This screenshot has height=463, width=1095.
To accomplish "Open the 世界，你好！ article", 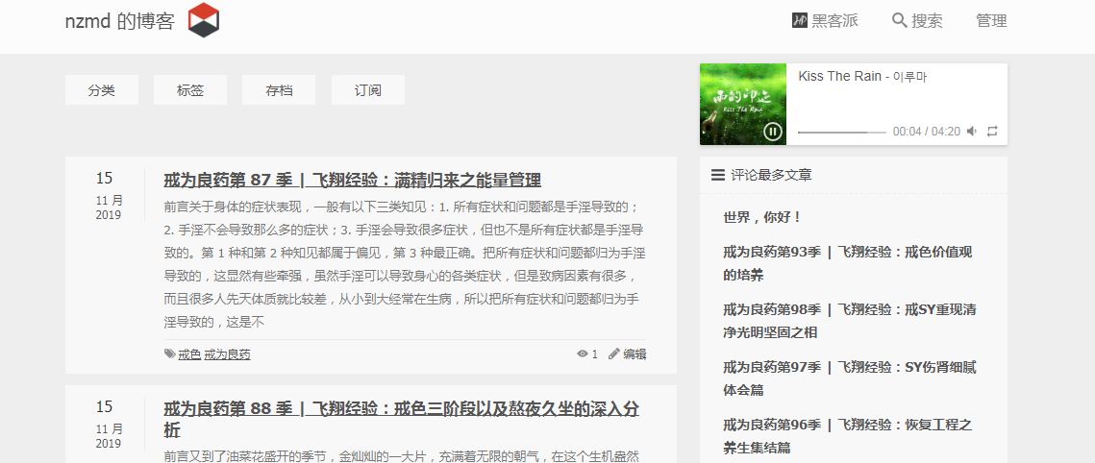I will tap(762, 217).
